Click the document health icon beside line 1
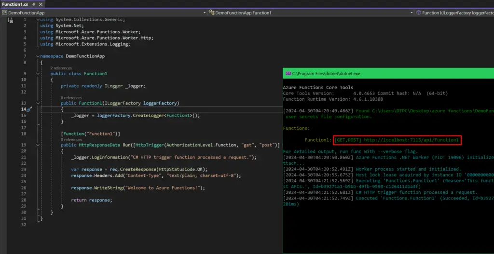494x254 pixels. pos(10,20)
